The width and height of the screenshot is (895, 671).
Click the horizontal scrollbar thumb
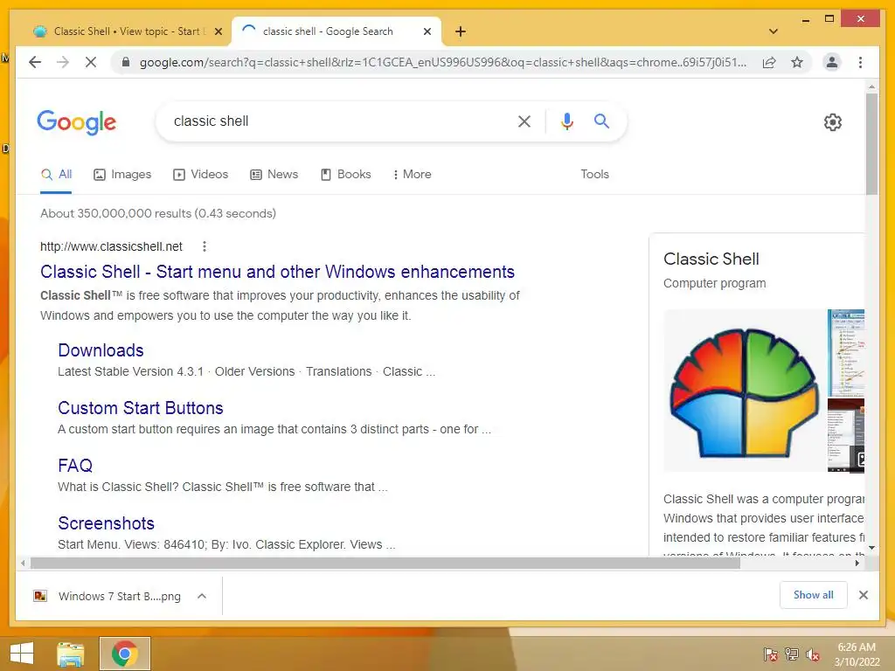pos(385,564)
